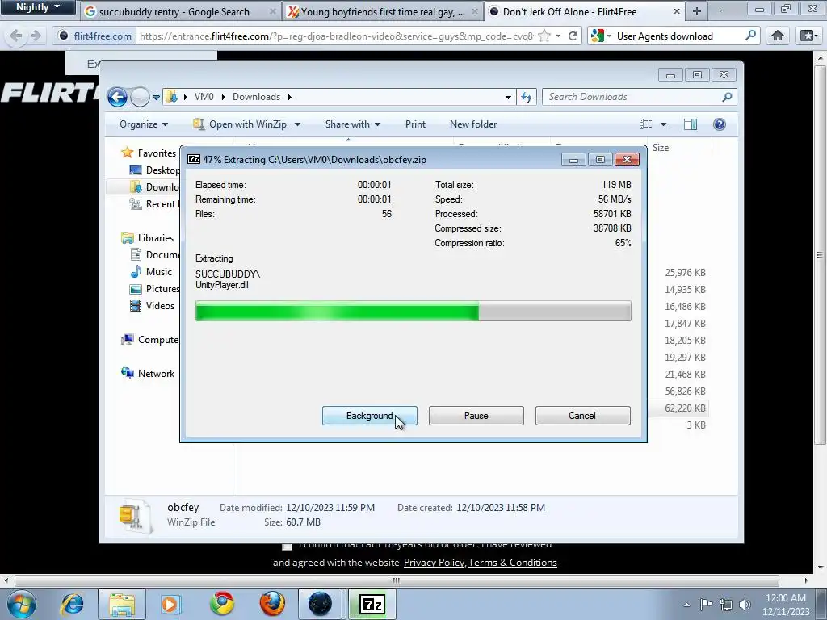Change the view icon in Explorer
This screenshot has width=827, height=620.
point(646,124)
